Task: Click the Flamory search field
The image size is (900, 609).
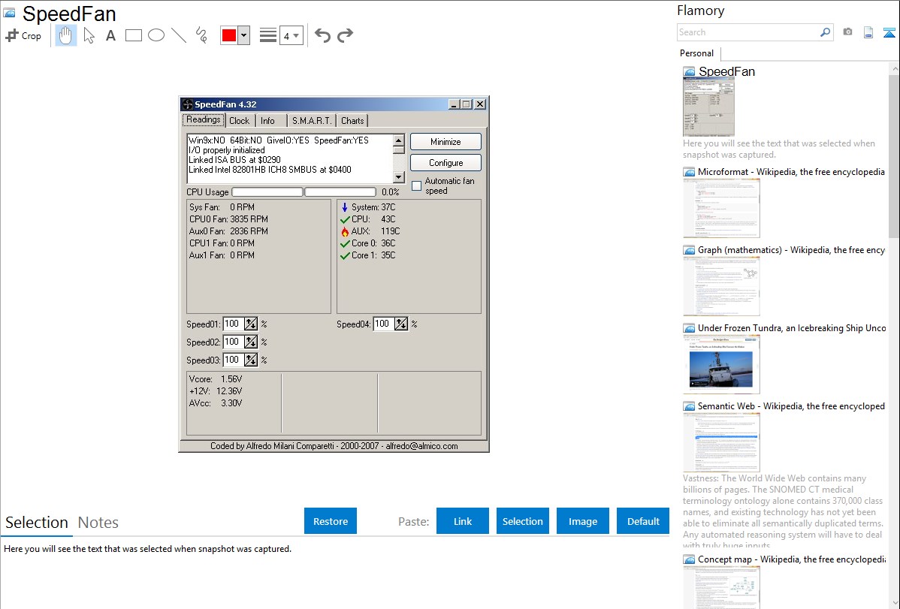Action: click(x=748, y=32)
